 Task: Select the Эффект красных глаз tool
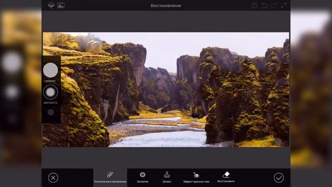pos(196,178)
